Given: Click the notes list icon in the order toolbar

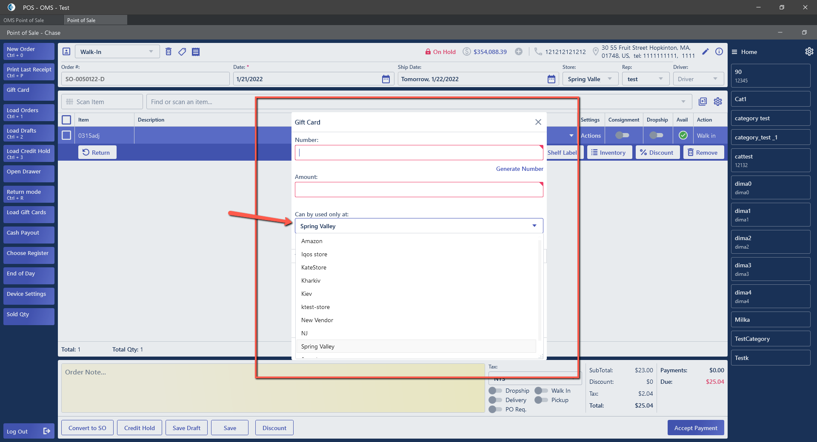Looking at the screenshot, I should pos(196,51).
